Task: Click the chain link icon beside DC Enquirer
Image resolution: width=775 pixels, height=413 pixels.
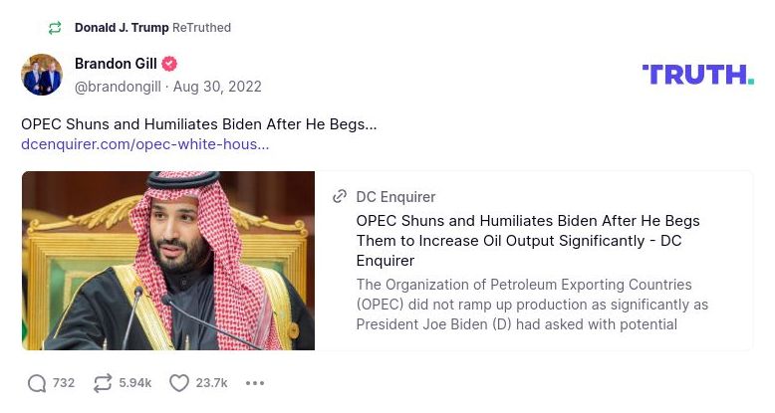Action: [341, 197]
